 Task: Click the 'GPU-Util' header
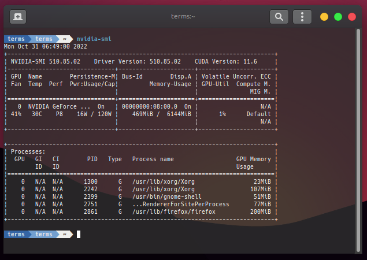point(216,84)
